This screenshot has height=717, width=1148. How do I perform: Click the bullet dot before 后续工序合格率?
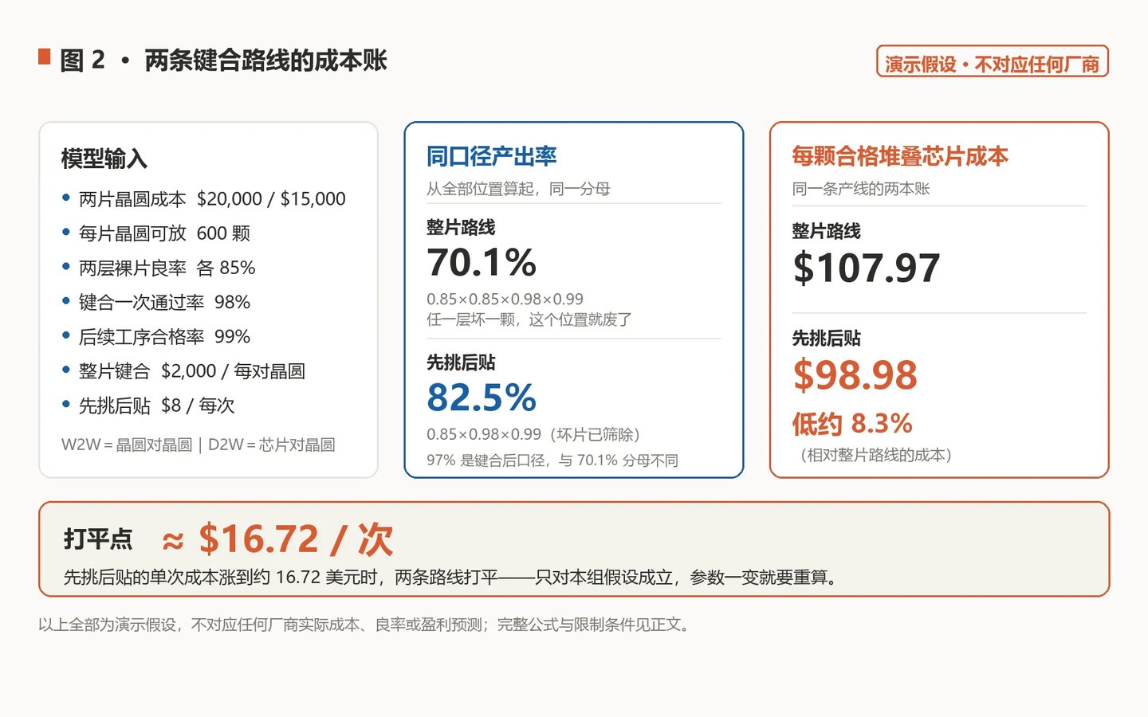pos(66,335)
